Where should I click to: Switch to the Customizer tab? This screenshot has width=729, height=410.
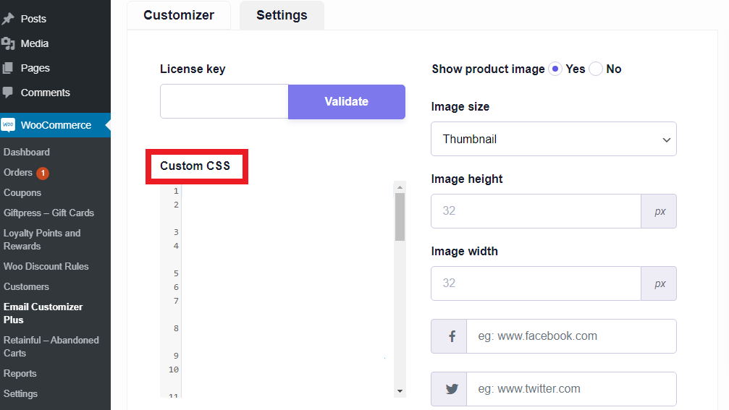179,15
